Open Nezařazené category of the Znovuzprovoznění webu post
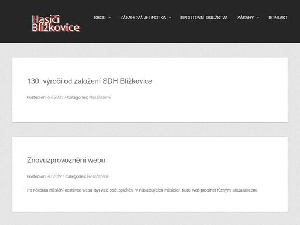The height and width of the screenshot is (225, 300). [98, 176]
